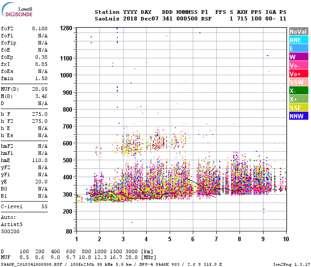Click the C-level value 55
The image size is (311, 267).
tap(44, 206)
